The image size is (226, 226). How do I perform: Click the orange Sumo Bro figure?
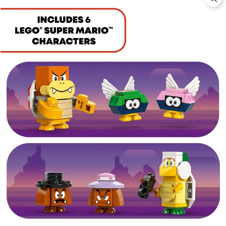click(x=61, y=98)
